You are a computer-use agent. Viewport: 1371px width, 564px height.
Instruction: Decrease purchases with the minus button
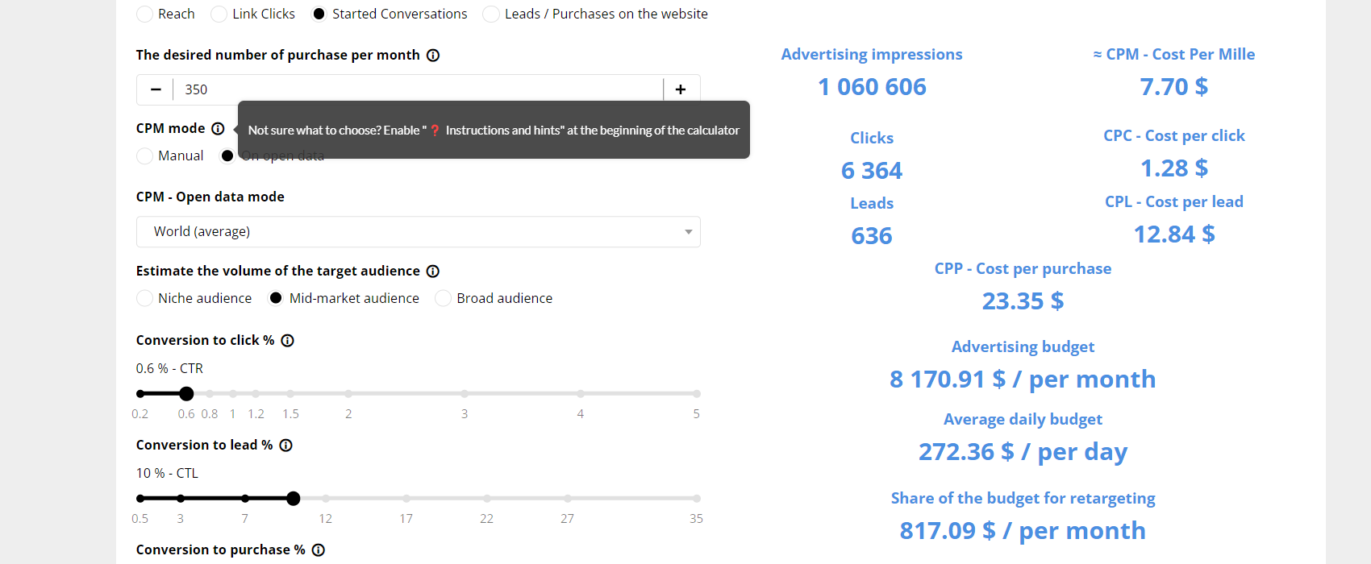tap(156, 89)
